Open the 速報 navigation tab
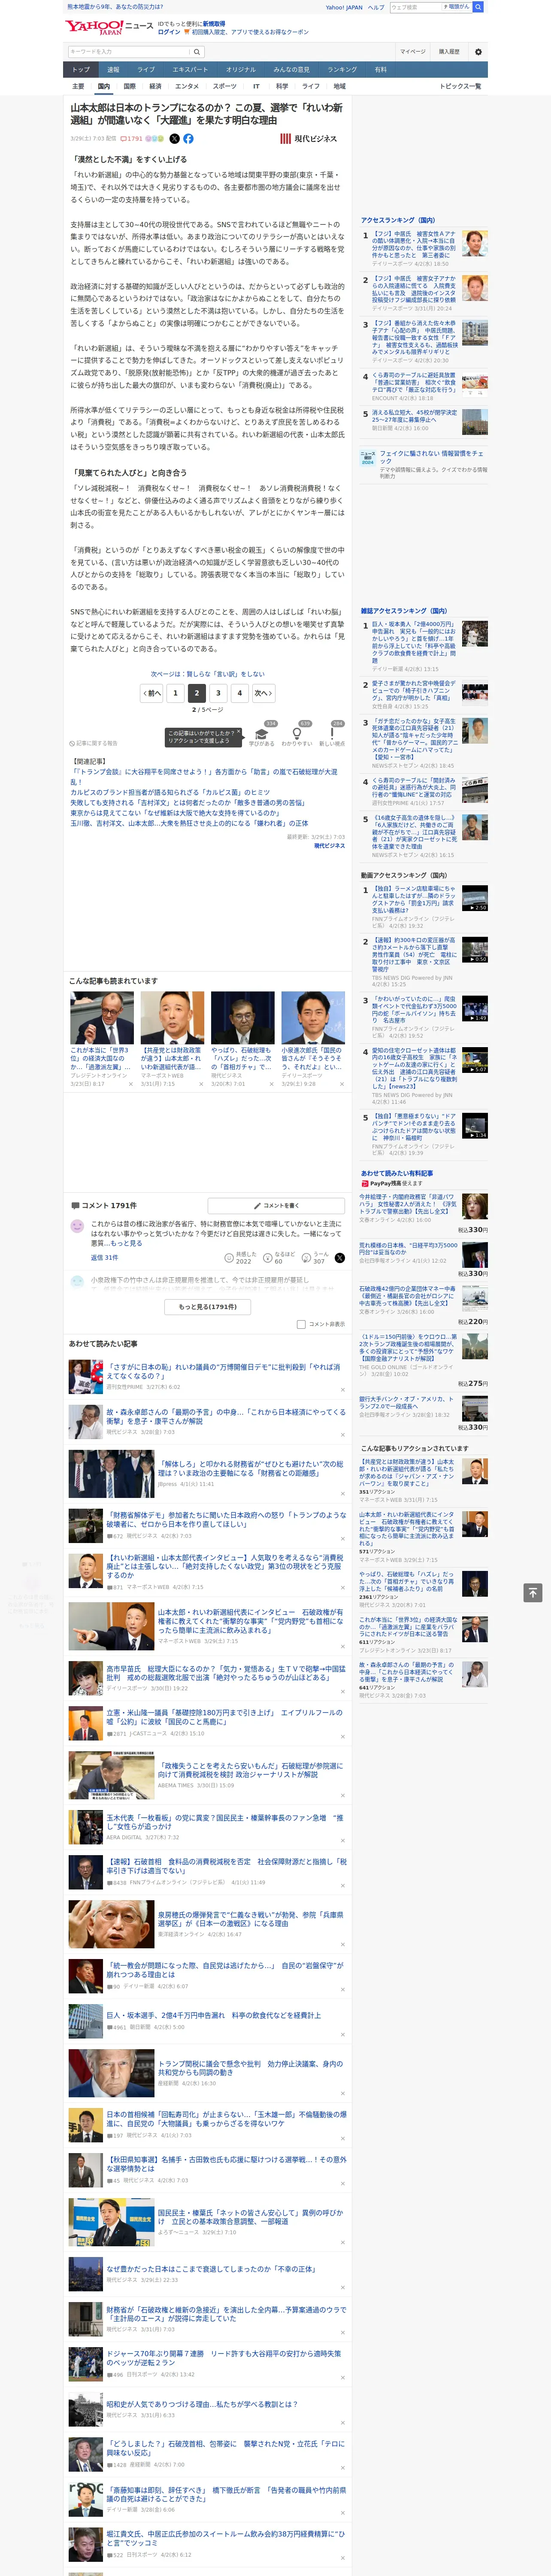The width and height of the screenshot is (551, 2576). [x=113, y=70]
